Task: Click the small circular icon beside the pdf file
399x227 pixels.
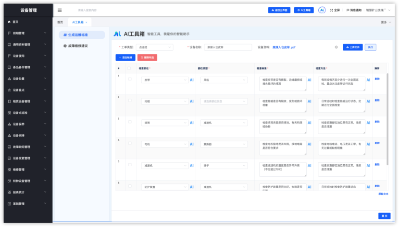Action: click(x=336, y=47)
